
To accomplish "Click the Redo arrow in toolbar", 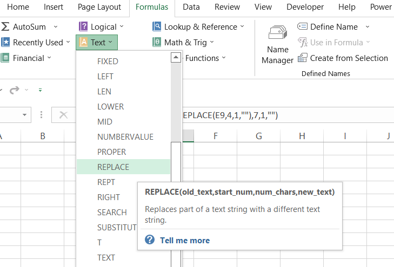I will tap(16, 90).
